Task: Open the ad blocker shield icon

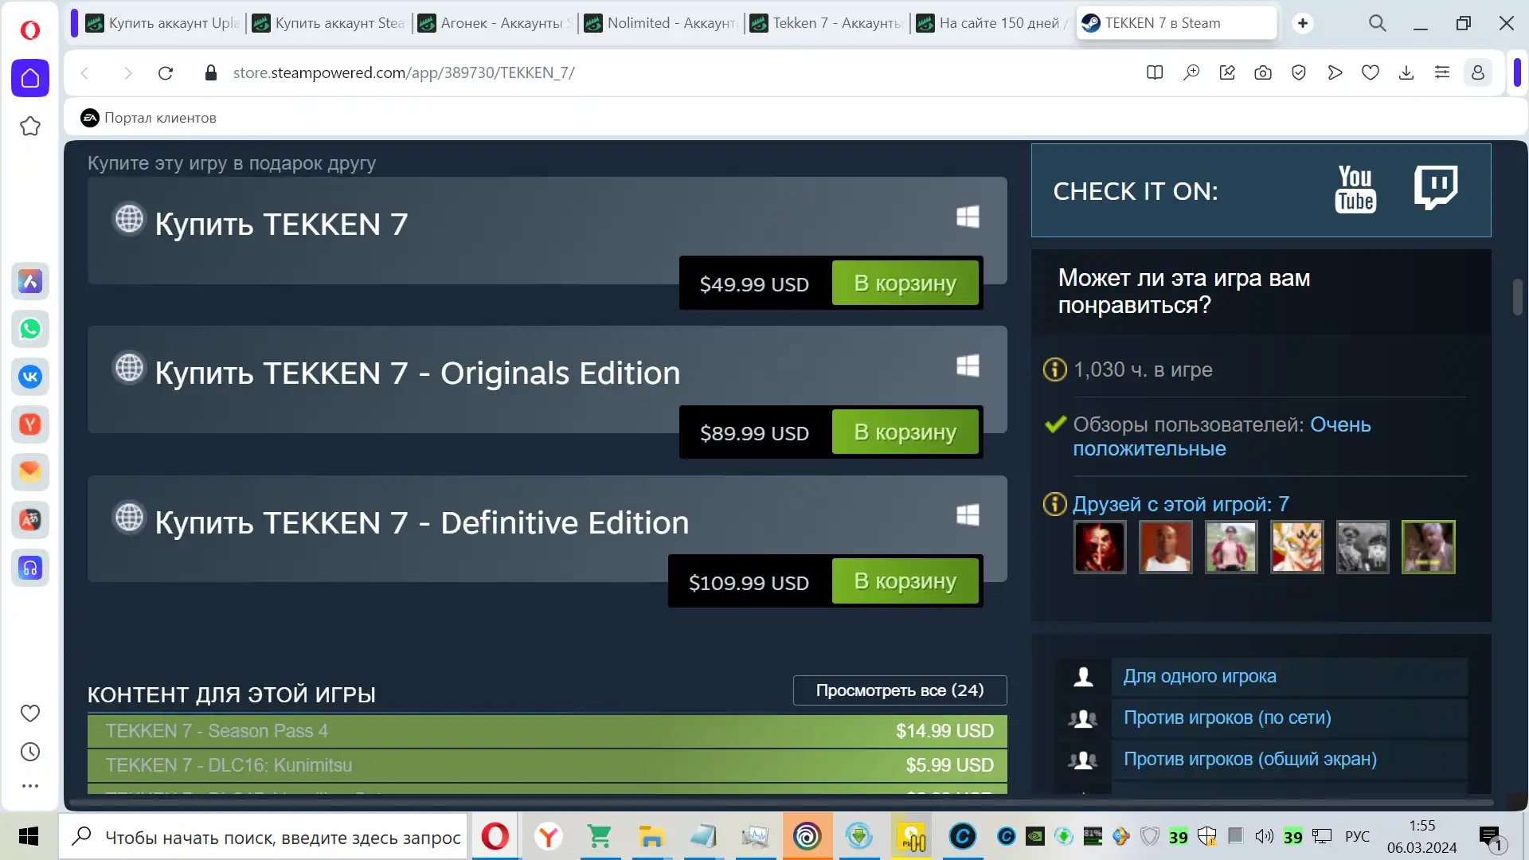Action: [x=1299, y=73]
